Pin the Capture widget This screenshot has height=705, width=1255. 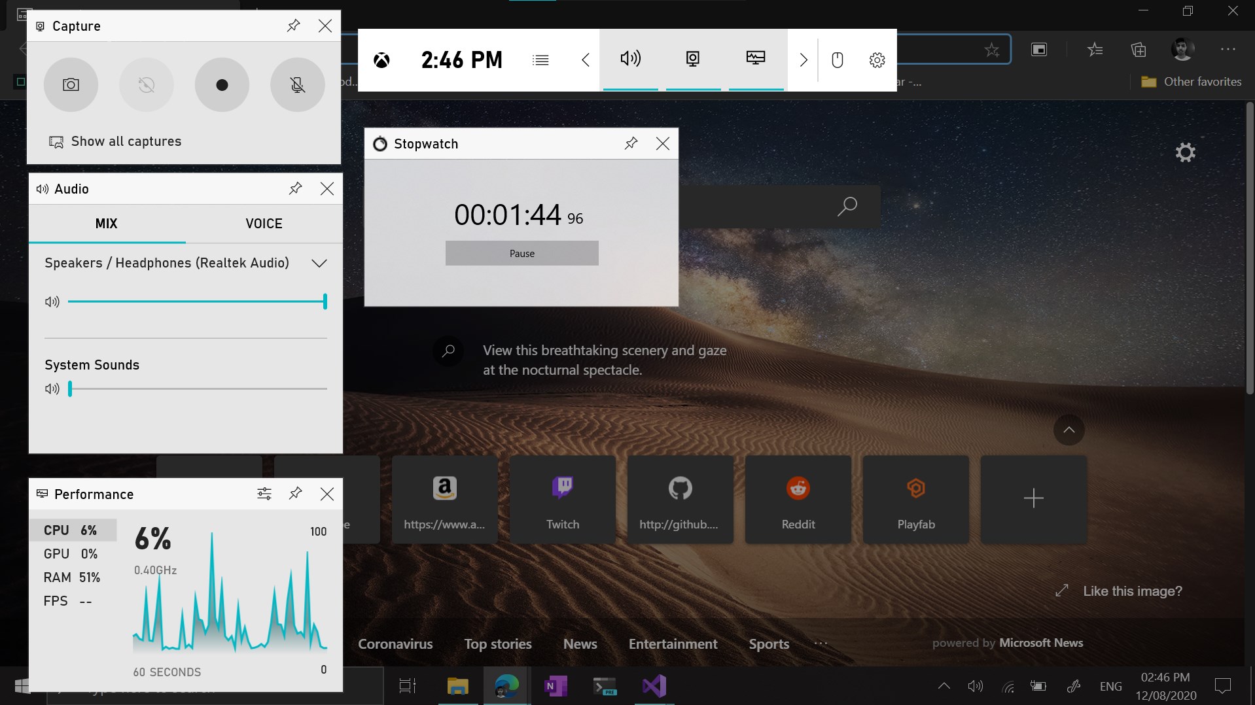click(x=294, y=26)
